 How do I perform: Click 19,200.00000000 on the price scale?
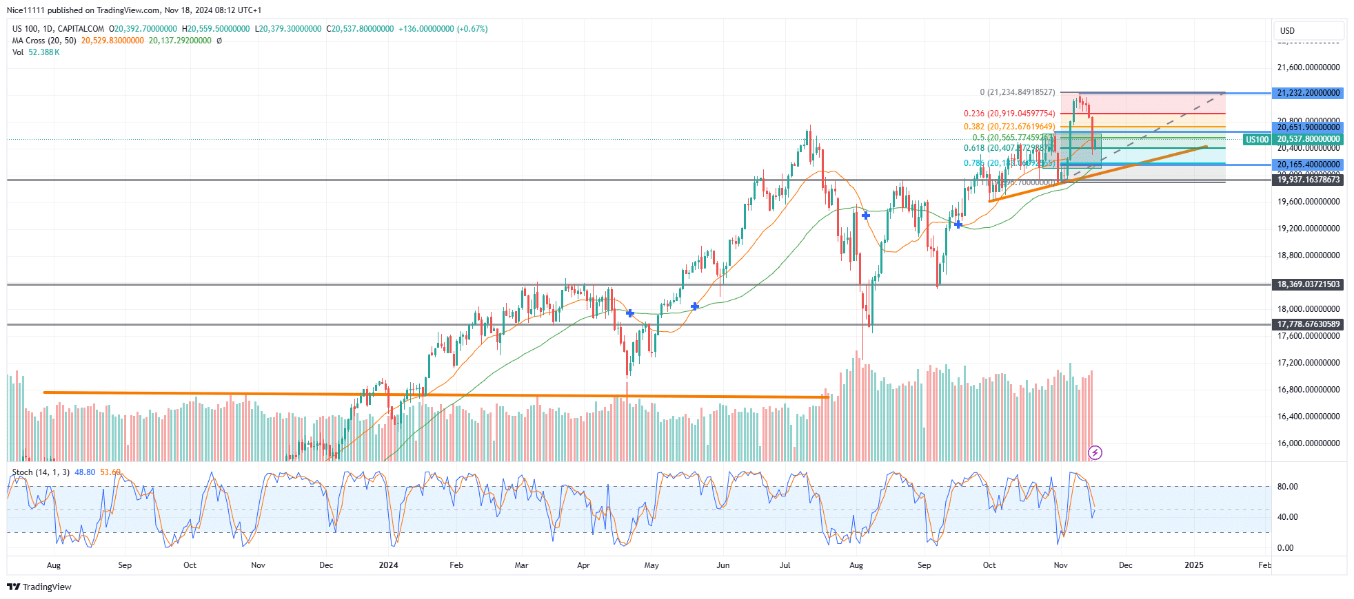pos(1308,229)
